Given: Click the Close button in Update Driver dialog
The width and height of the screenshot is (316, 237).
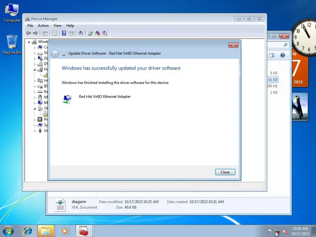Looking at the screenshot, I should pyautogui.click(x=225, y=172).
